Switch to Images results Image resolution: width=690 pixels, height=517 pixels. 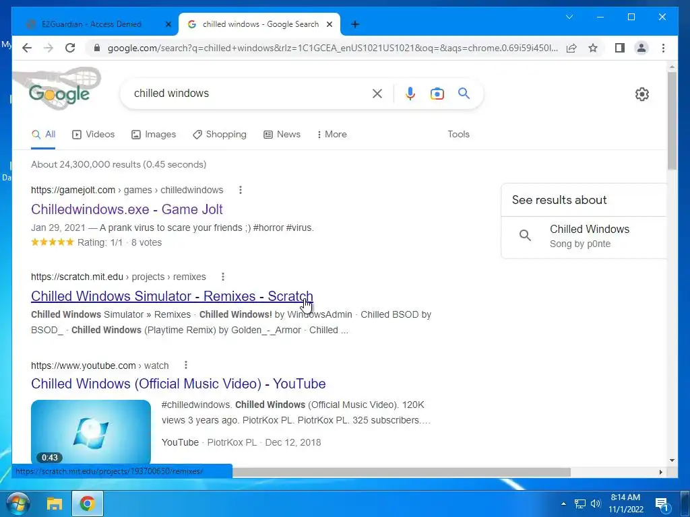tap(154, 135)
